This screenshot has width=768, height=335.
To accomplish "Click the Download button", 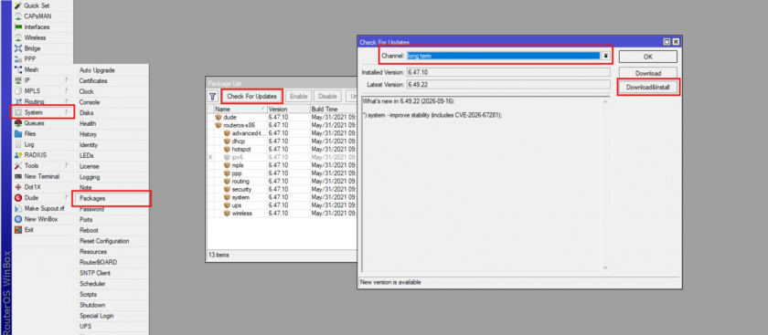I will 647,73.
